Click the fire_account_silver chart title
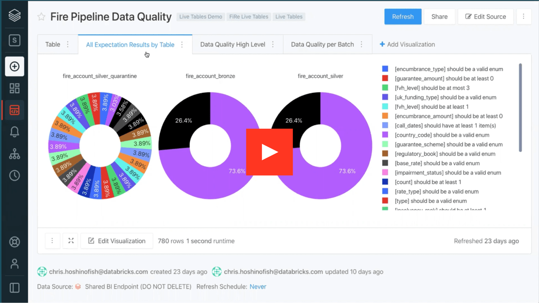This screenshot has height=303, width=539. tap(320, 76)
